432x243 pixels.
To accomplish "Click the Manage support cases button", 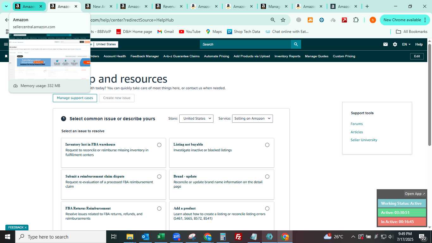I will [75, 98].
